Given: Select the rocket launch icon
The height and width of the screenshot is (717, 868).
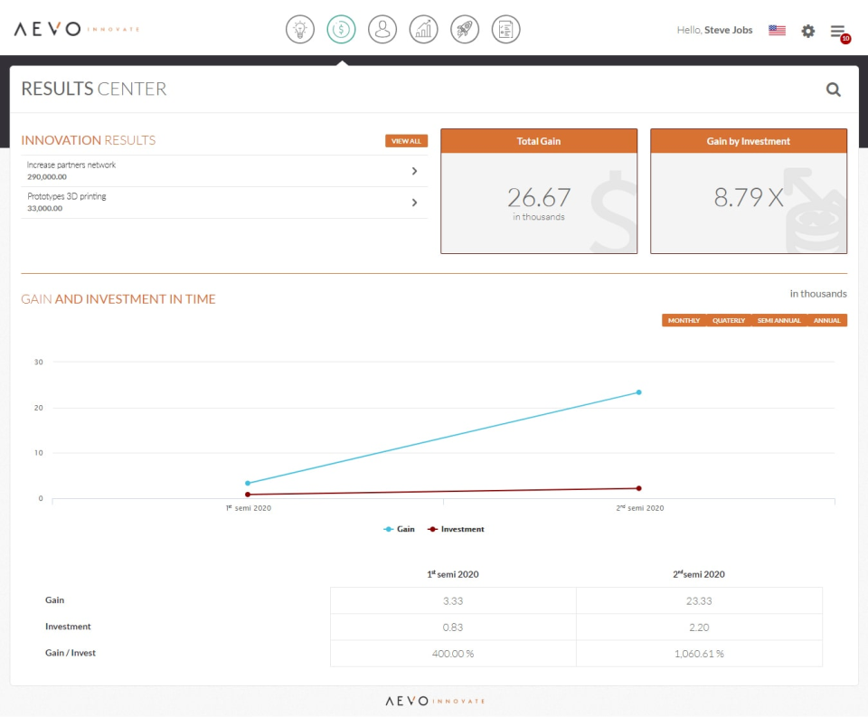Looking at the screenshot, I should (464, 29).
